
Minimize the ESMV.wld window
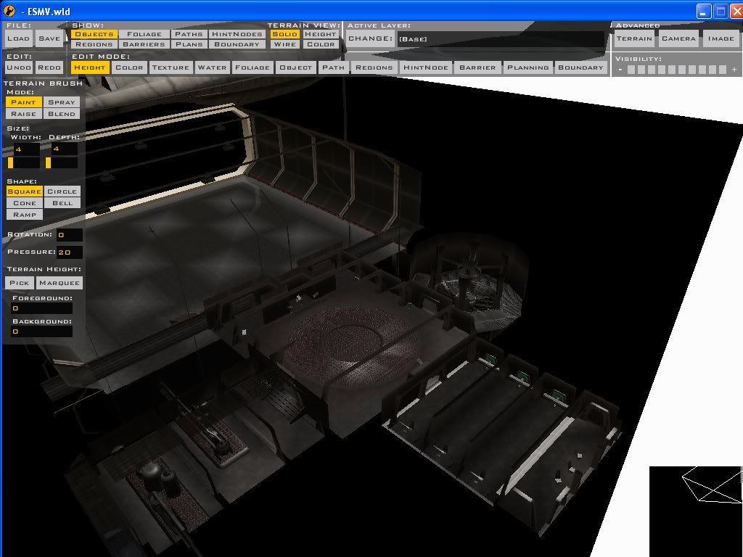[x=703, y=12]
